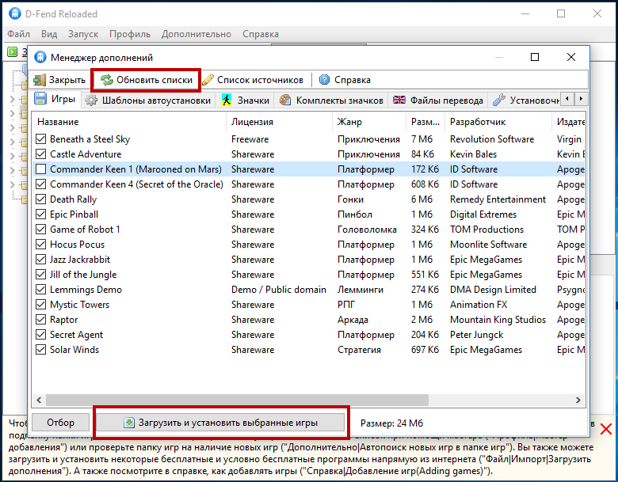The width and height of the screenshot is (618, 482).
Task: Click the palette icon on icon sets tab
Action: tap(285, 101)
